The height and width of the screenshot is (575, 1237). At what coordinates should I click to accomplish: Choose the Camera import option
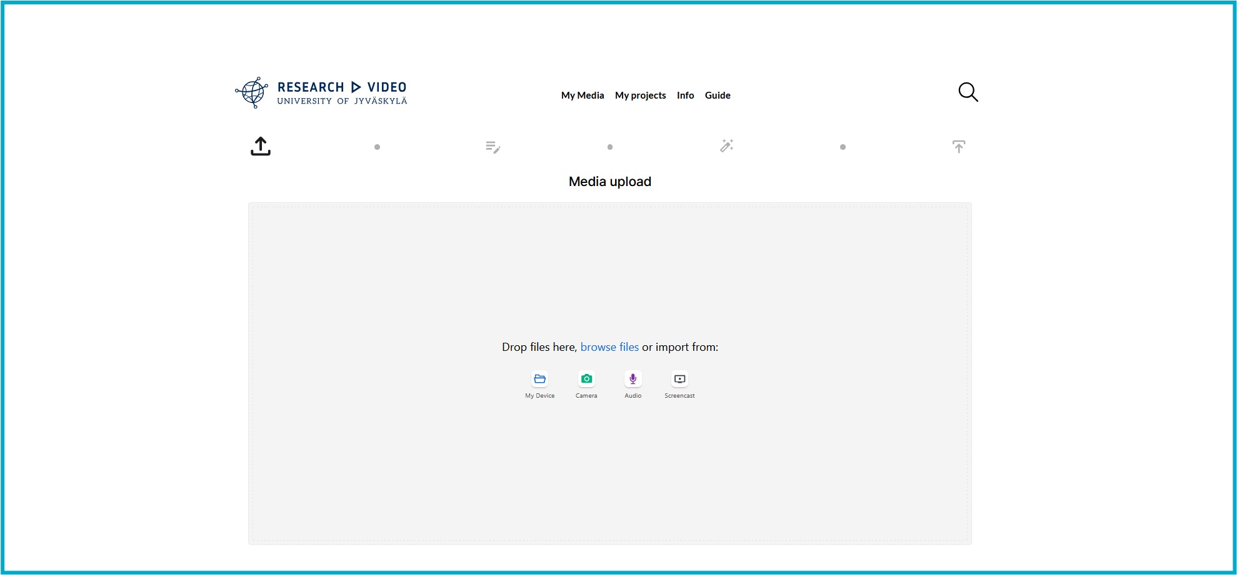[x=586, y=380]
